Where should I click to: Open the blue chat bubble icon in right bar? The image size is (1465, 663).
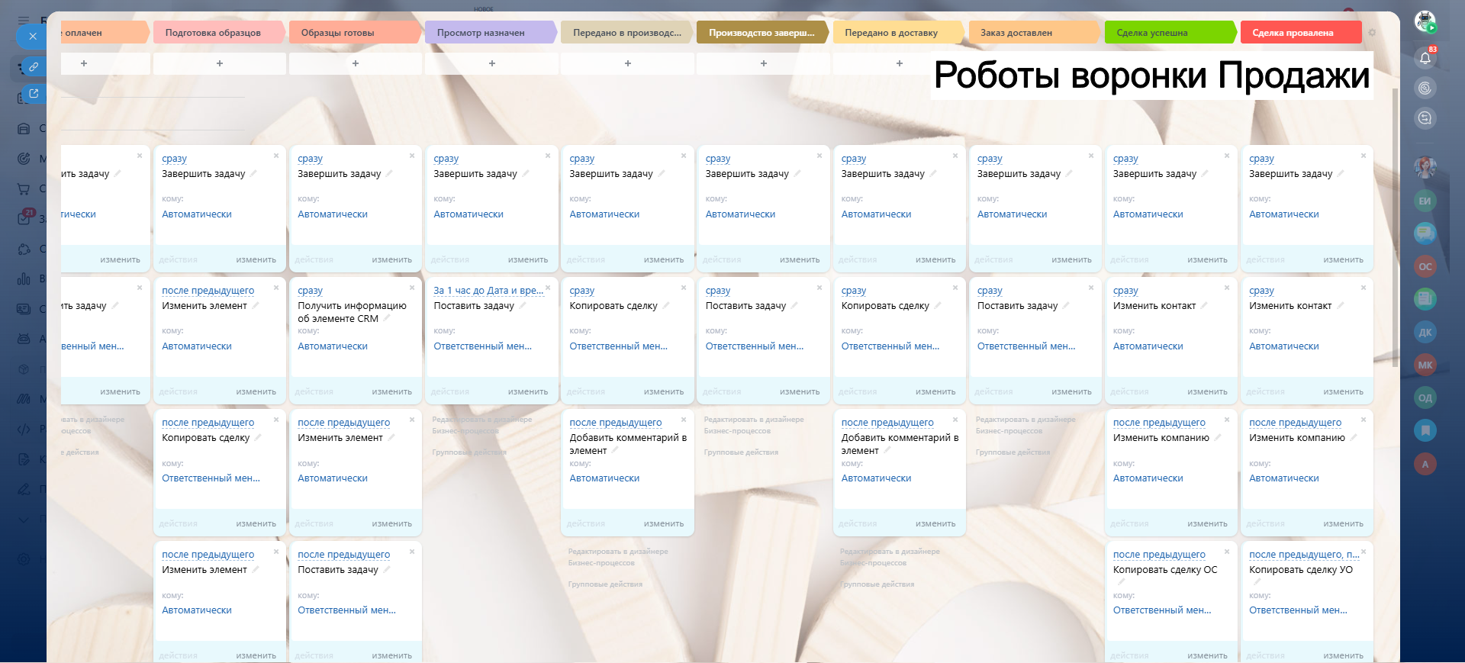(1425, 233)
